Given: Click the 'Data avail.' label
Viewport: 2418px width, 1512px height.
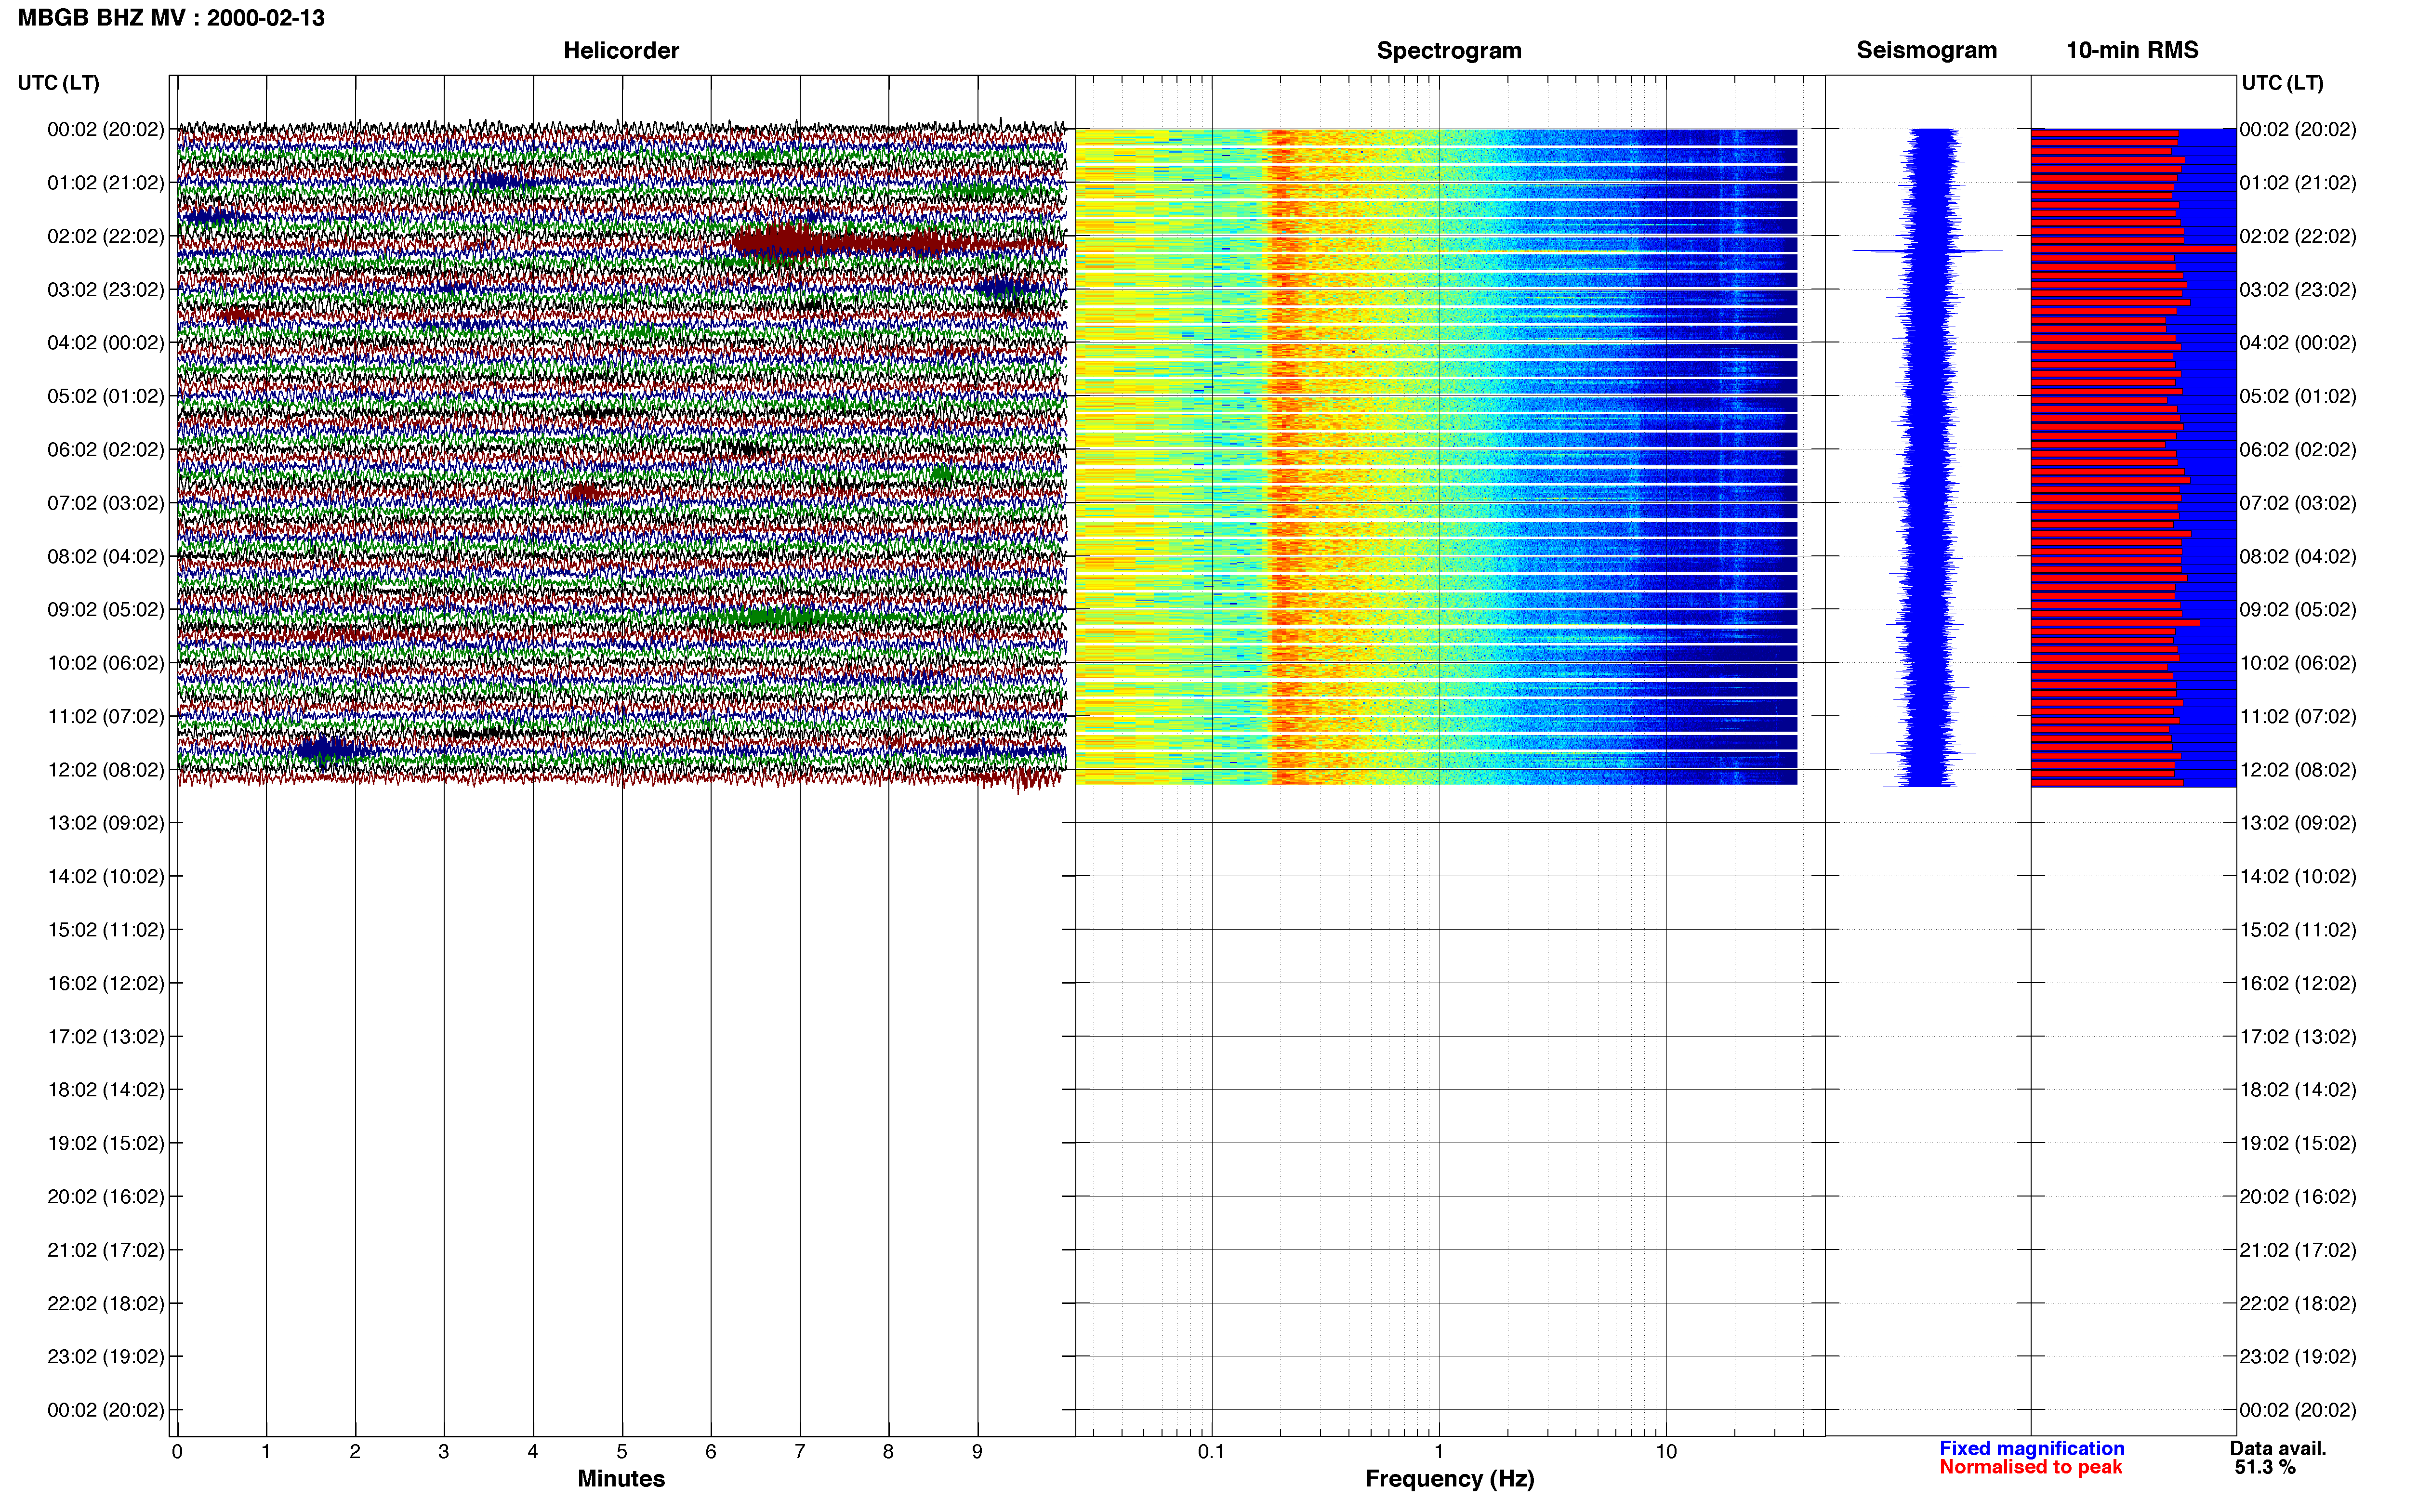Looking at the screenshot, I should coord(2278,1448).
